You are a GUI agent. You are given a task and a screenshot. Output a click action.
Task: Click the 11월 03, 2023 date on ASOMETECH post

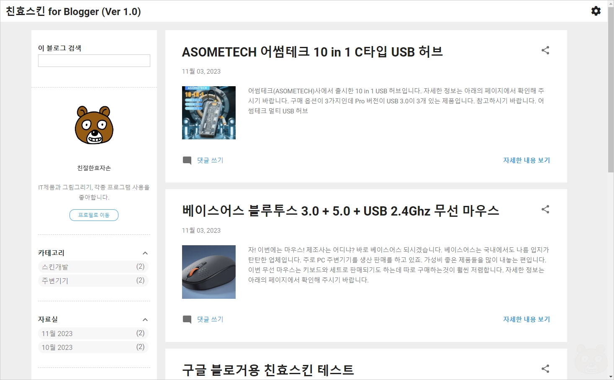pyautogui.click(x=201, y=72)
